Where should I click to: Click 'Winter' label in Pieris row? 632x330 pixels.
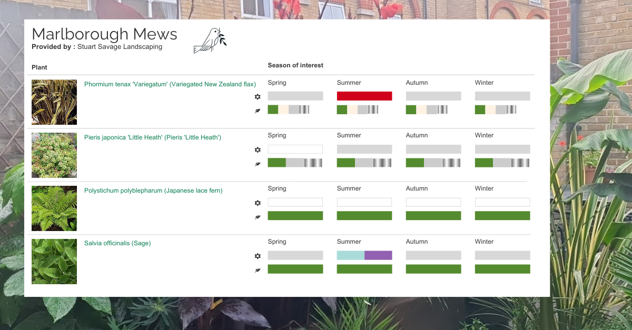[485, 135]
